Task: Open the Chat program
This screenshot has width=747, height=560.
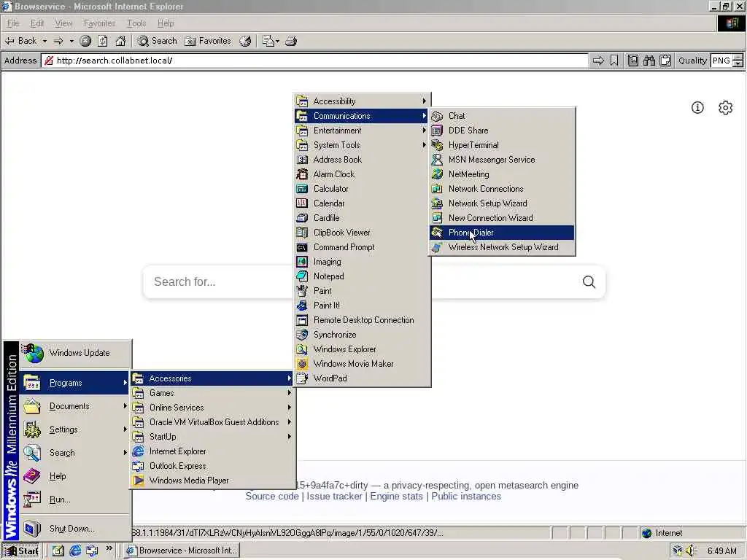Action: (x=502, y=116)
